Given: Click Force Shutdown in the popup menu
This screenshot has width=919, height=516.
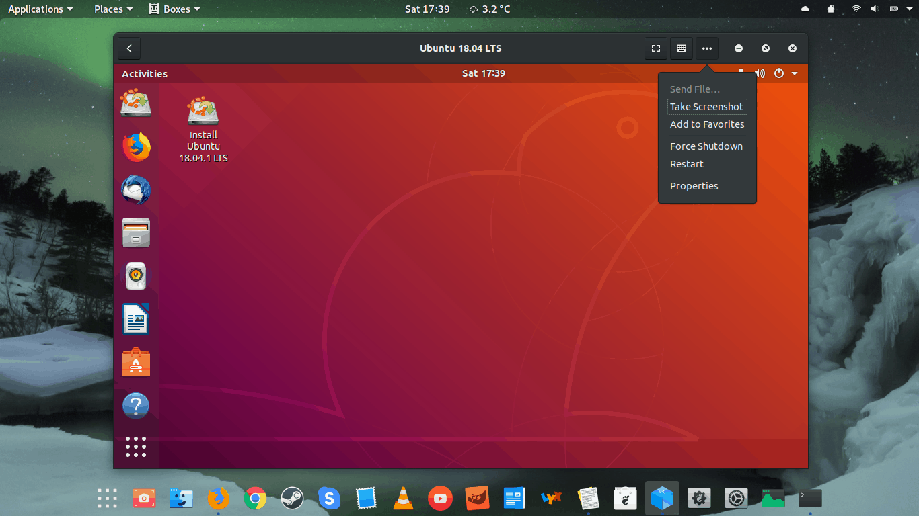Looking at the screenshot, I should [706, 146].
